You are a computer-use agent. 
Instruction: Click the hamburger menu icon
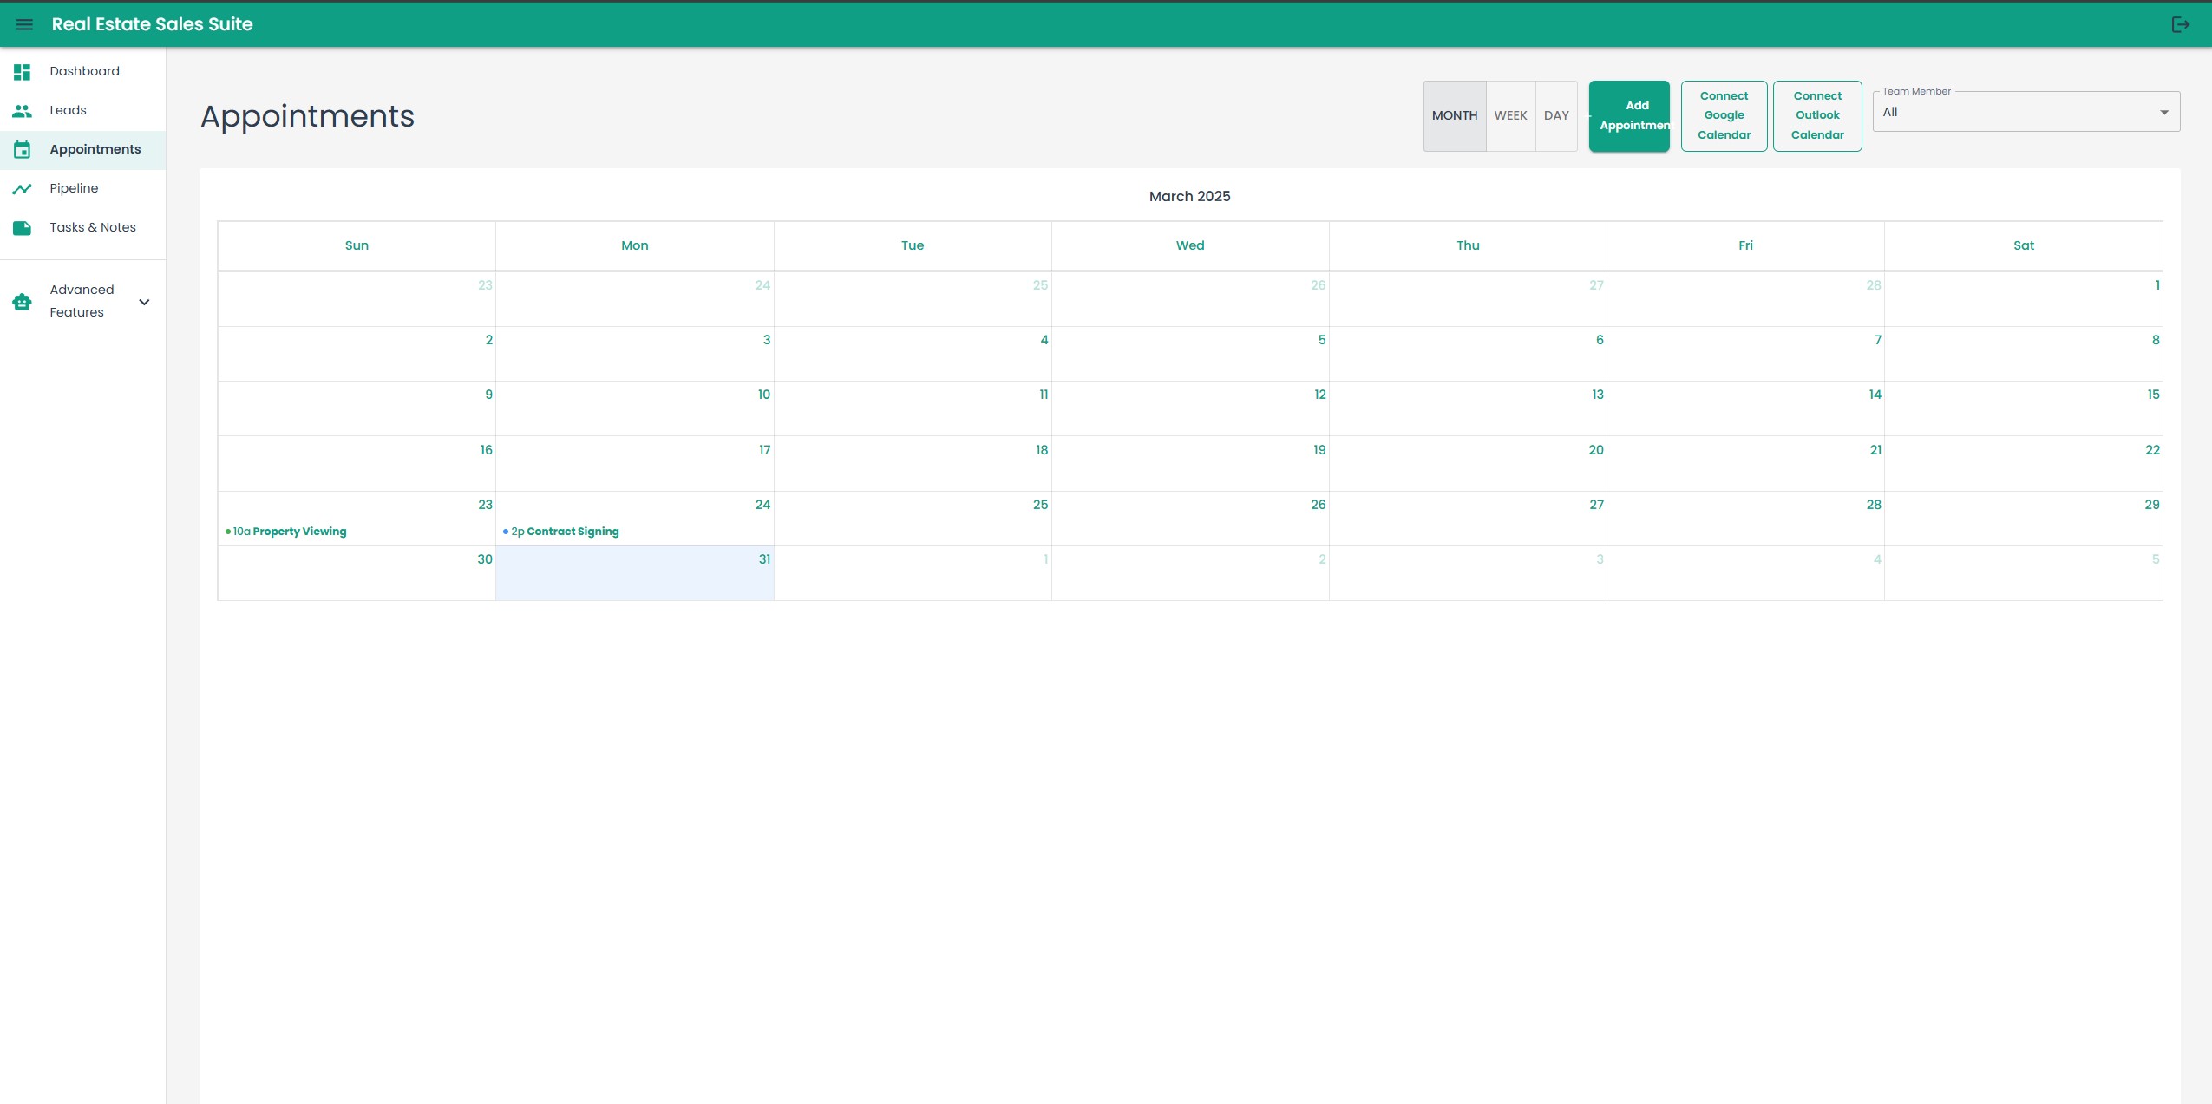click(24, 24)
